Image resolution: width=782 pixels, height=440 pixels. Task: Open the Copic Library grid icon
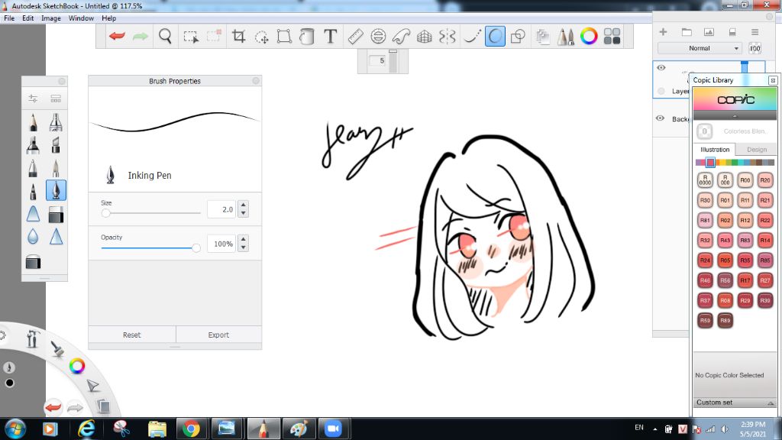coord(612,36)
